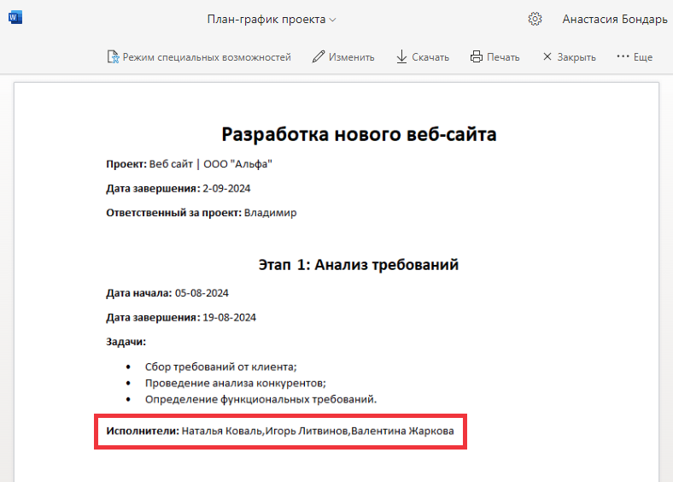Viewport: 673px width, 482px height.
Task: Click the name Игорь Литвинов
Action: coord(307,431)
